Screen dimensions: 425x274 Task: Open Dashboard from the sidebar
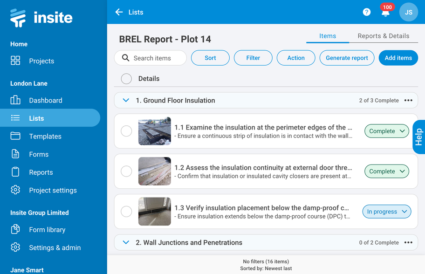[45, 100]
